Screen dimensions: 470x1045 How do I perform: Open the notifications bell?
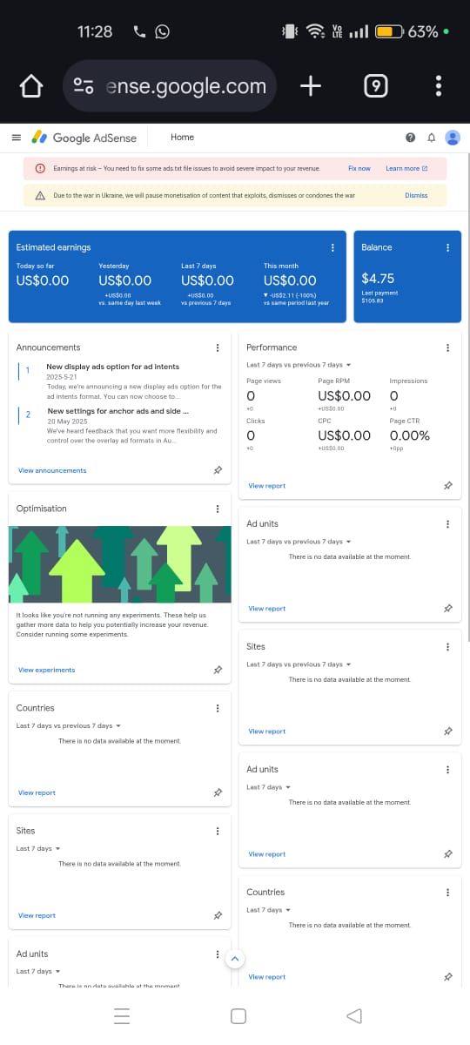431,138
